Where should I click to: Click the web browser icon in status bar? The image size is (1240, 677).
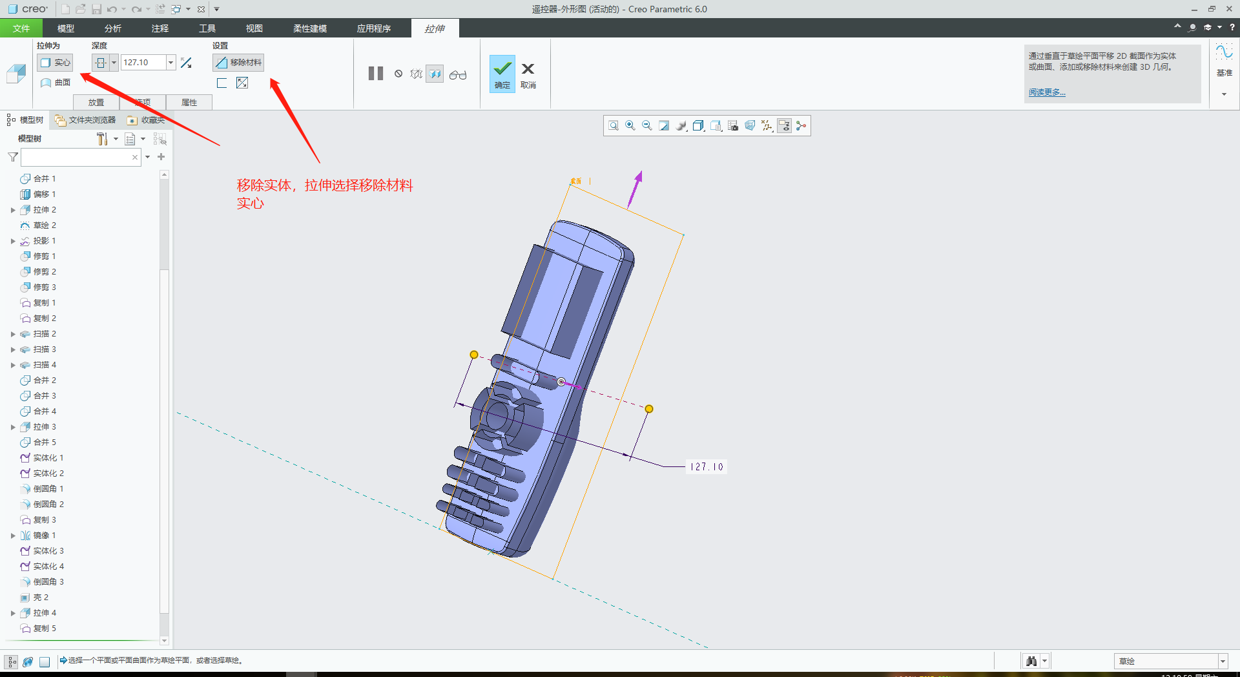[28, 661]
